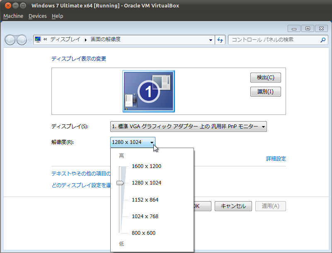This screenshot has height=253, width=332.
Task: Select 1280 x 1024 in slider list
Action: 146,183
